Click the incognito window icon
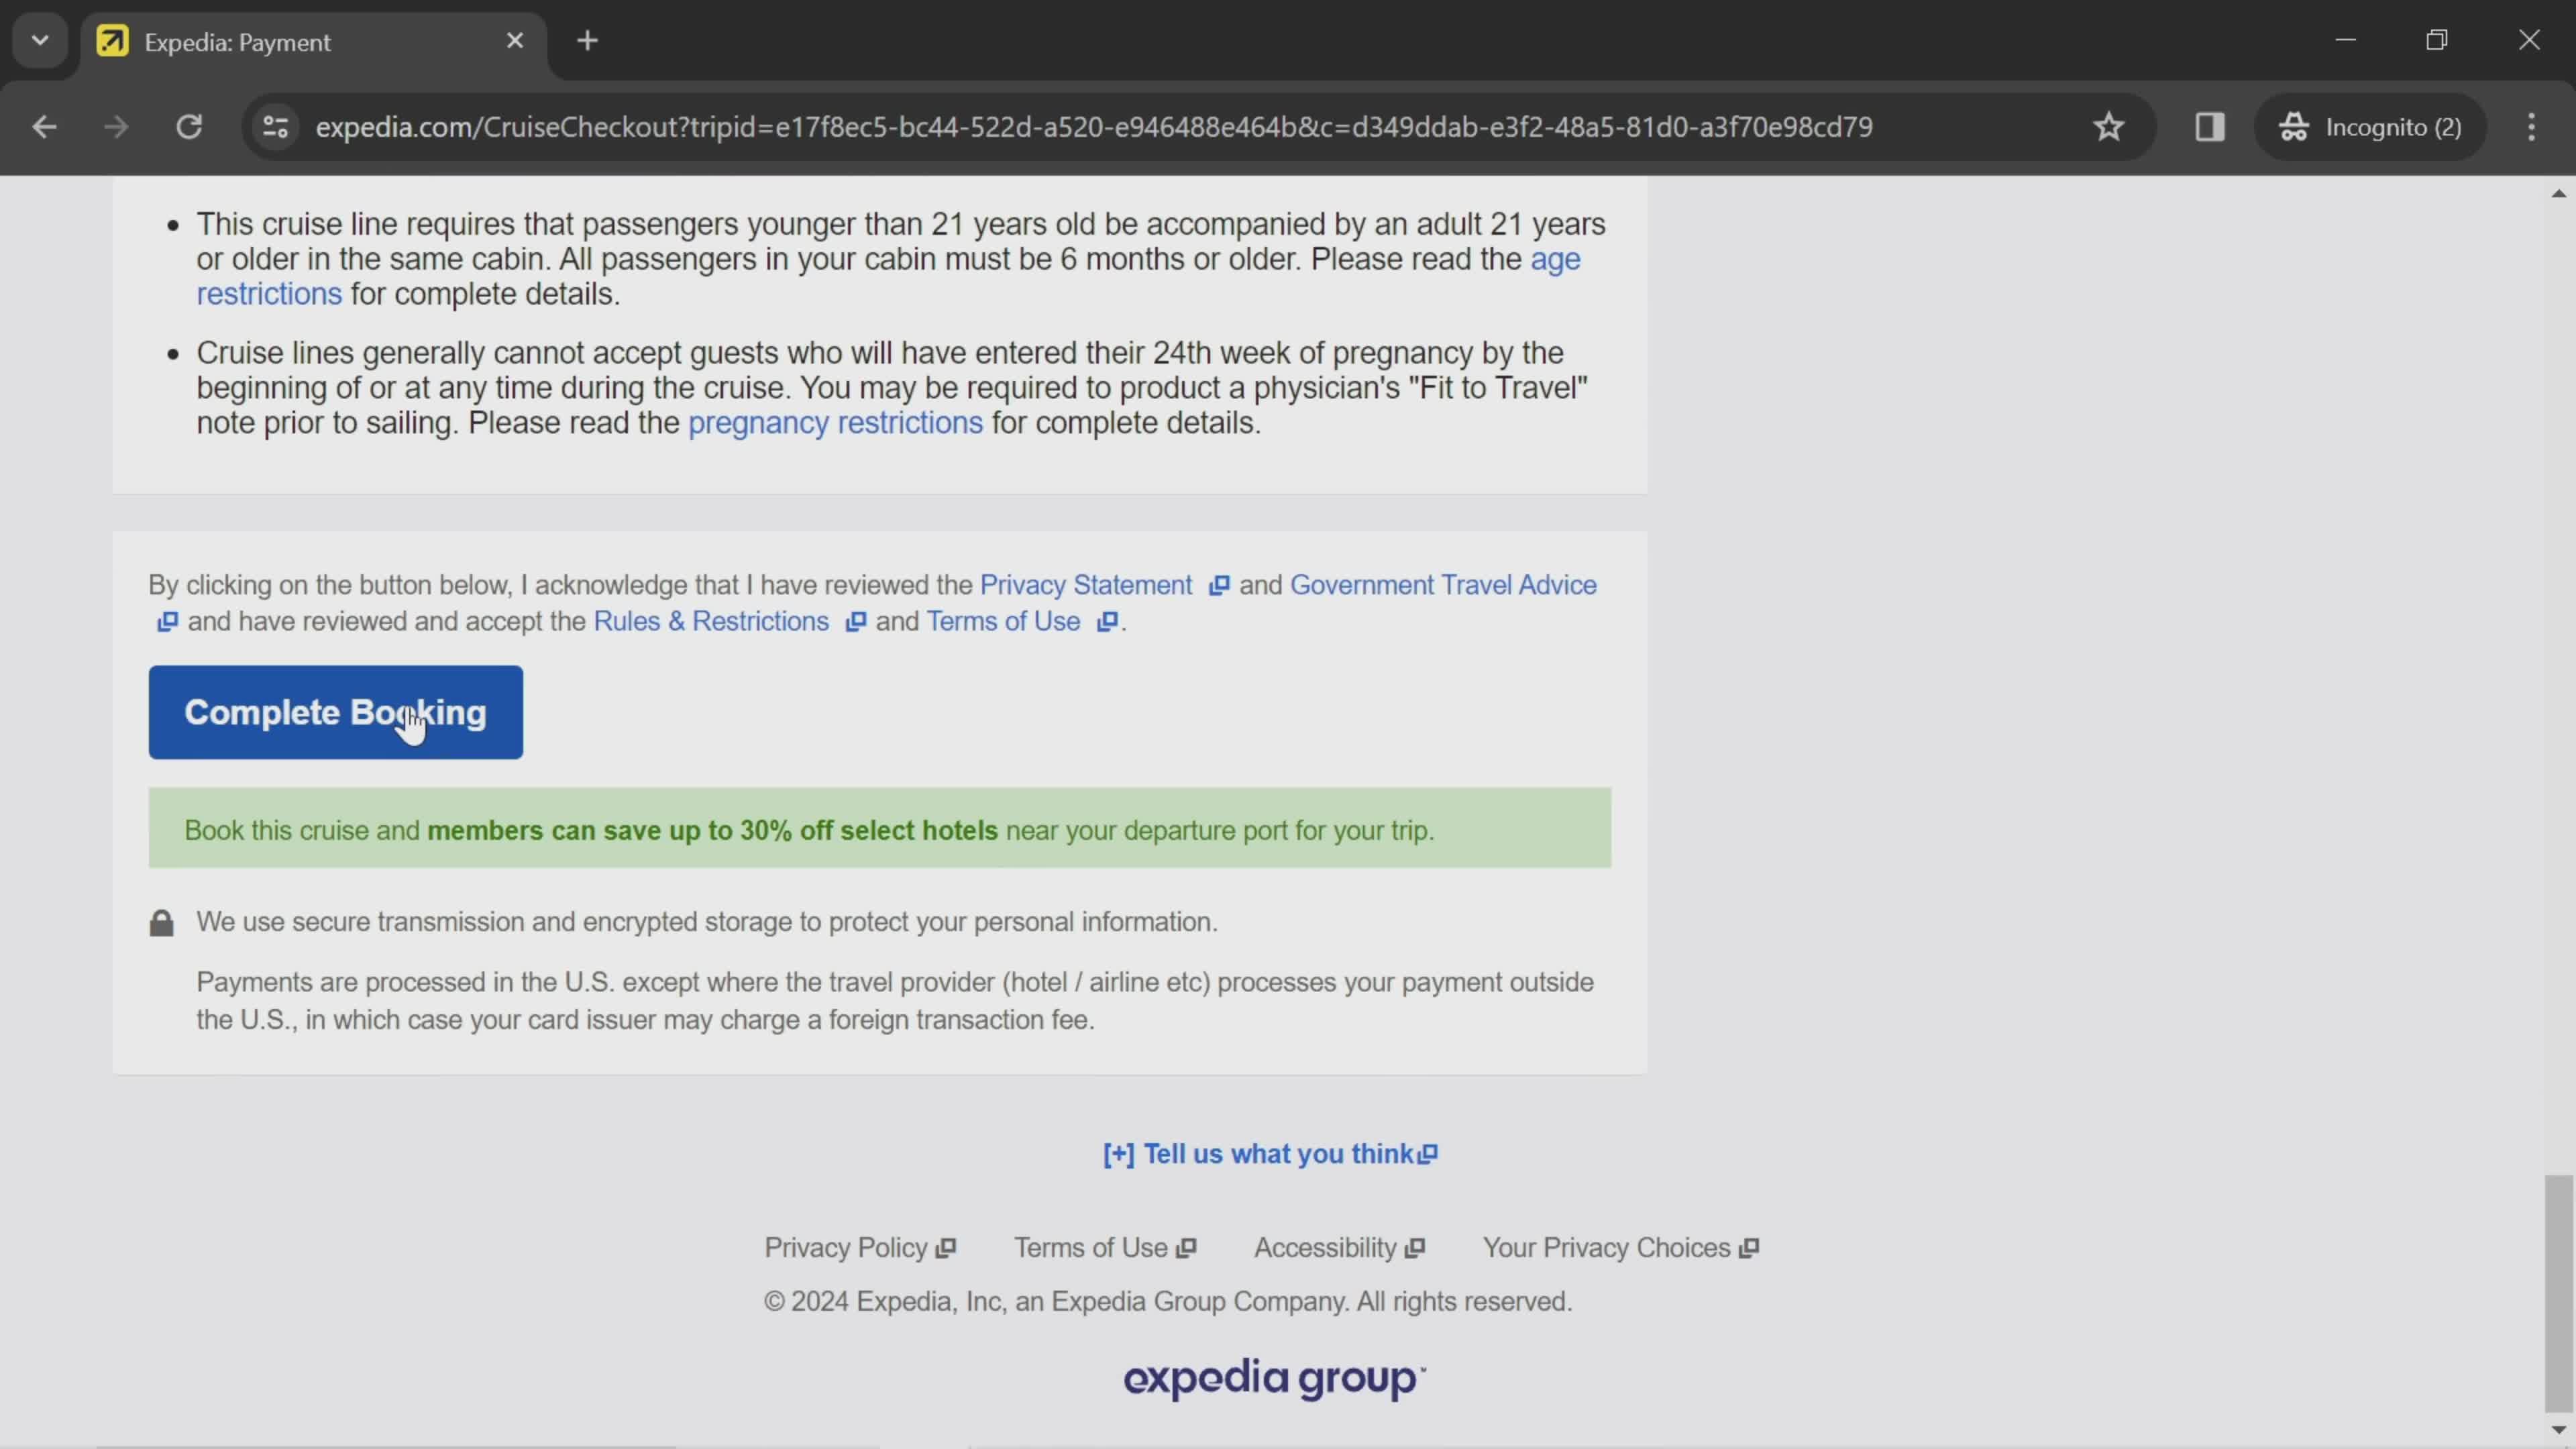This screenshot has width=2576, height=1449. pos(2296,125)
